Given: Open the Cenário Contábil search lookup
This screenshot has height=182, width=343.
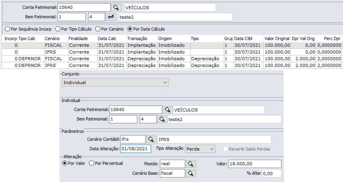Looking at the screenshot, I should coord(151,139).
